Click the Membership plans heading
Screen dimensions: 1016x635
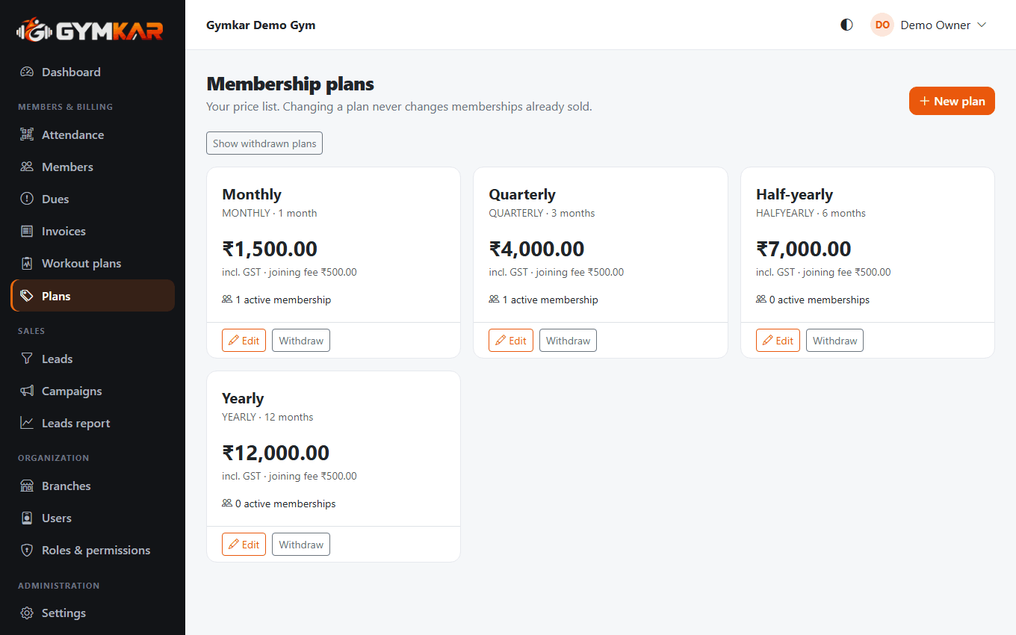coord(290,84)
